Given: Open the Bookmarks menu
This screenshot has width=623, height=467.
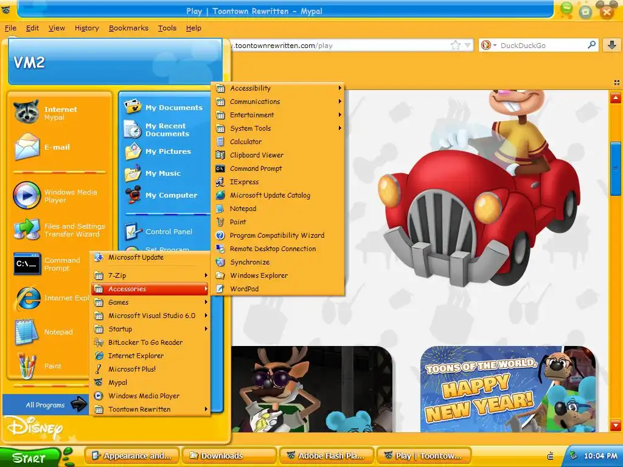Looking at the screenshot, I should pyautogui.click(x=128, y=28).
